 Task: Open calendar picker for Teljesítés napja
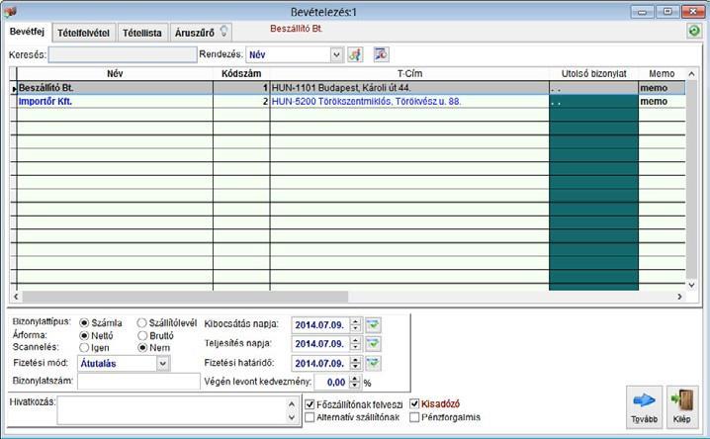(373, 344)
